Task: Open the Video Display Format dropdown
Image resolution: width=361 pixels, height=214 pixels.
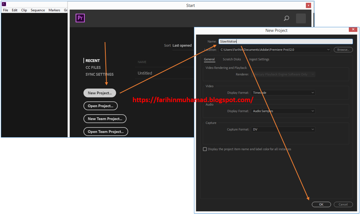Action: [x=283, y=93]
